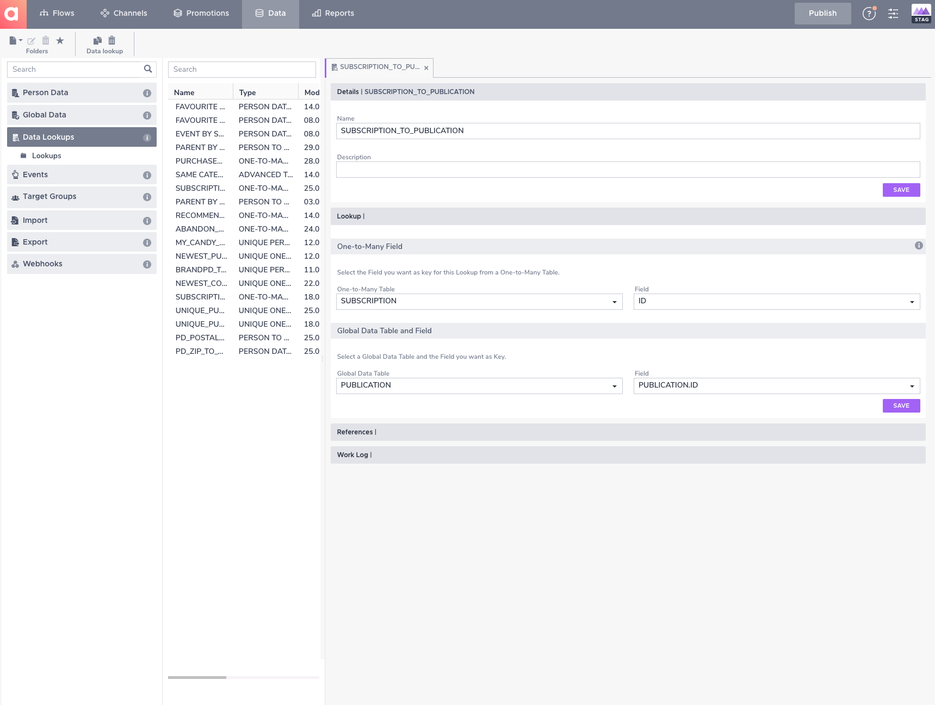This screenshot has width=935, height=705.
Task: Click the delete Data lookup trash icon
Action: tap(112, 40)
